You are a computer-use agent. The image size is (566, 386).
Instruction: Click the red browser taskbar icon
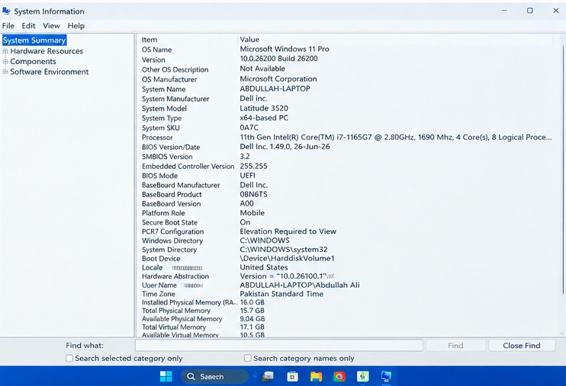click(339, 377)
